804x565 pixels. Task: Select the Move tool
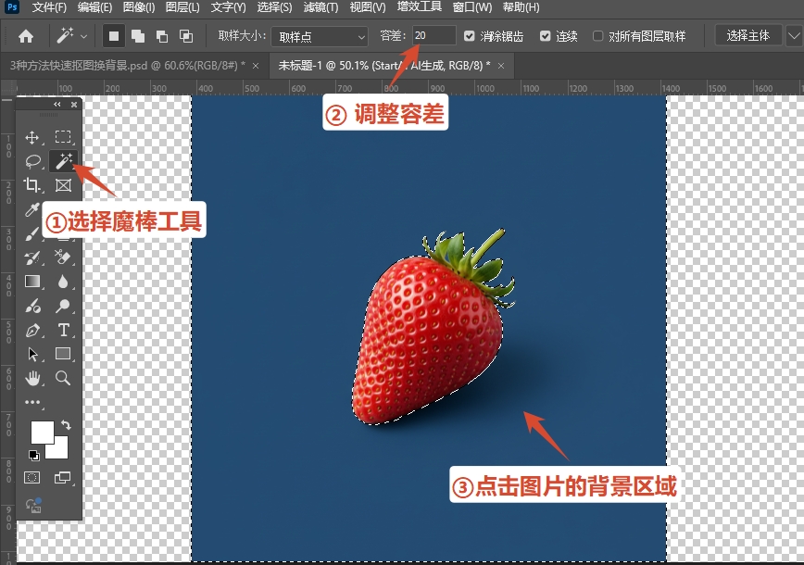[32, 136]
